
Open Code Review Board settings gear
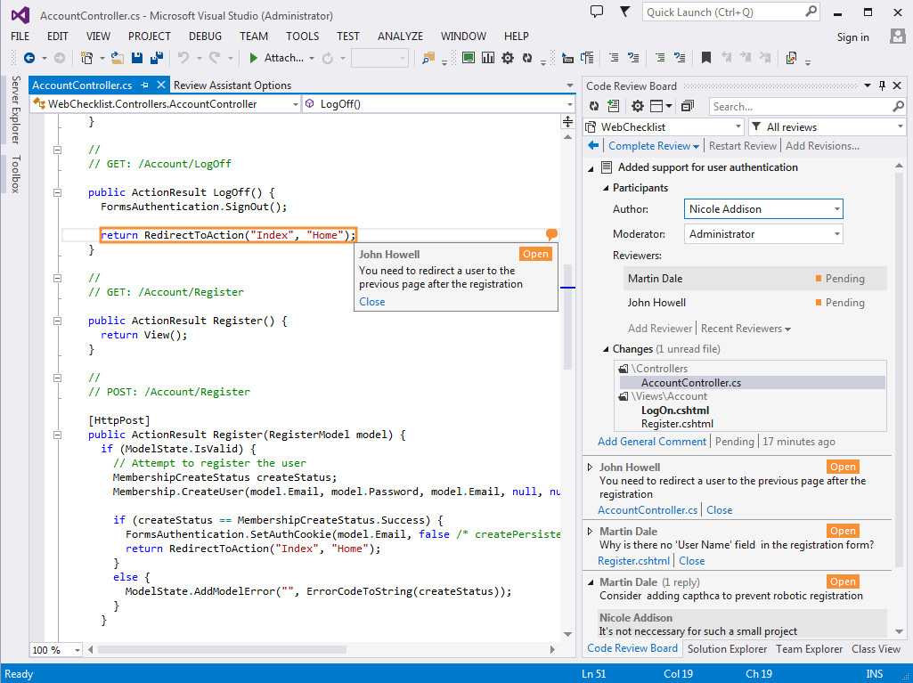[x=638, y=106]
